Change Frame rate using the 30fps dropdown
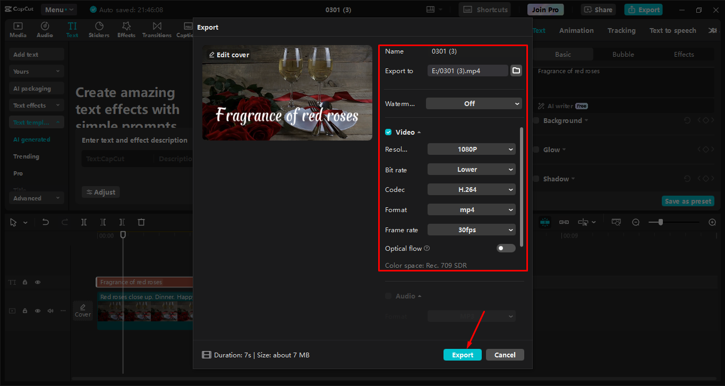725x386 pixels. 471,230
